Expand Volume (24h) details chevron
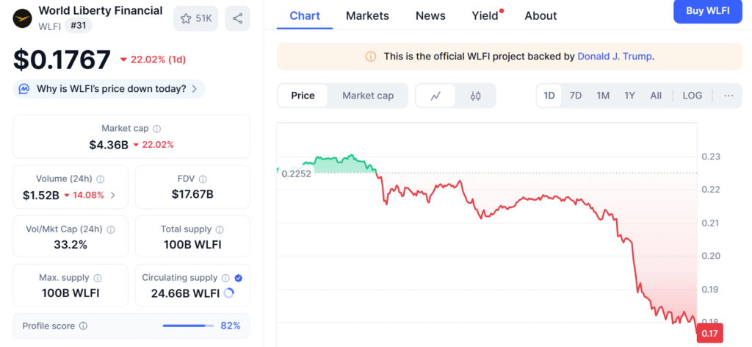The height and width of the screenshot is (347, 752). 112,196
